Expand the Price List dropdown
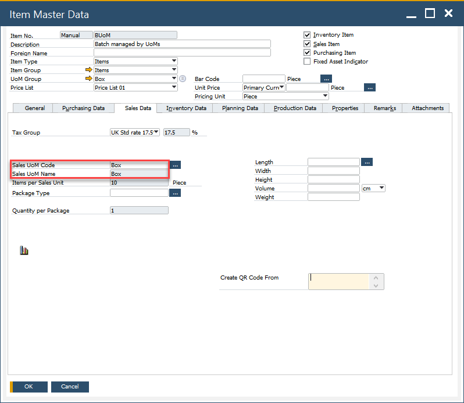The width and height of the screenshot is (464, 403). 174,87
